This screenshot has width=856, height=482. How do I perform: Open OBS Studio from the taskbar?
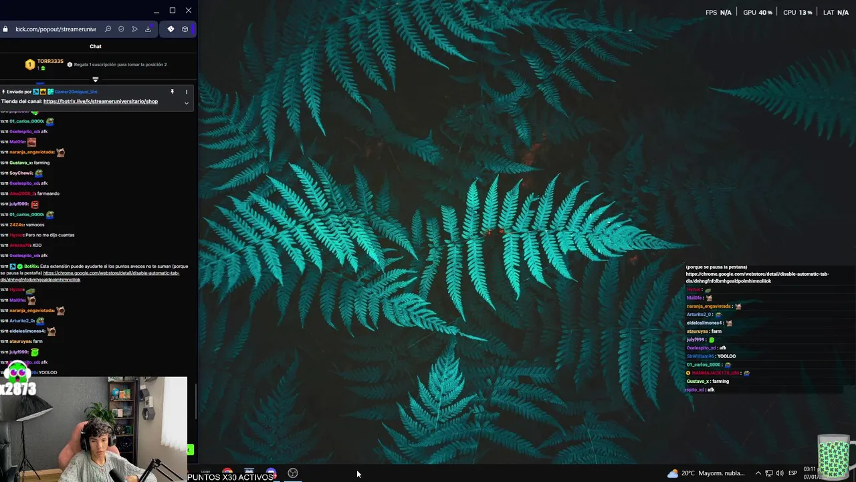293,473
